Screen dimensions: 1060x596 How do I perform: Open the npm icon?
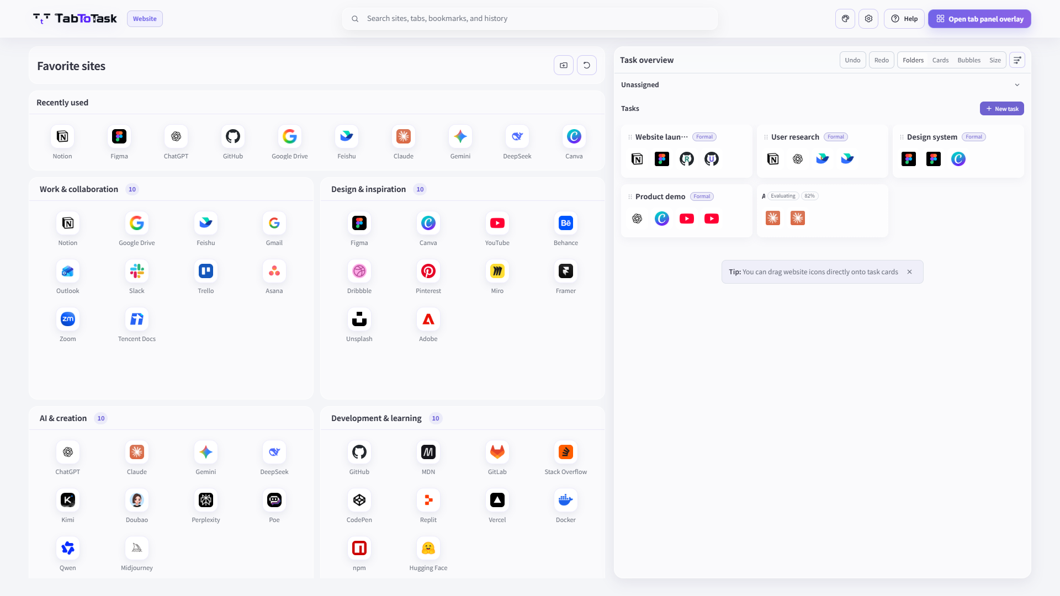point(359,548)
